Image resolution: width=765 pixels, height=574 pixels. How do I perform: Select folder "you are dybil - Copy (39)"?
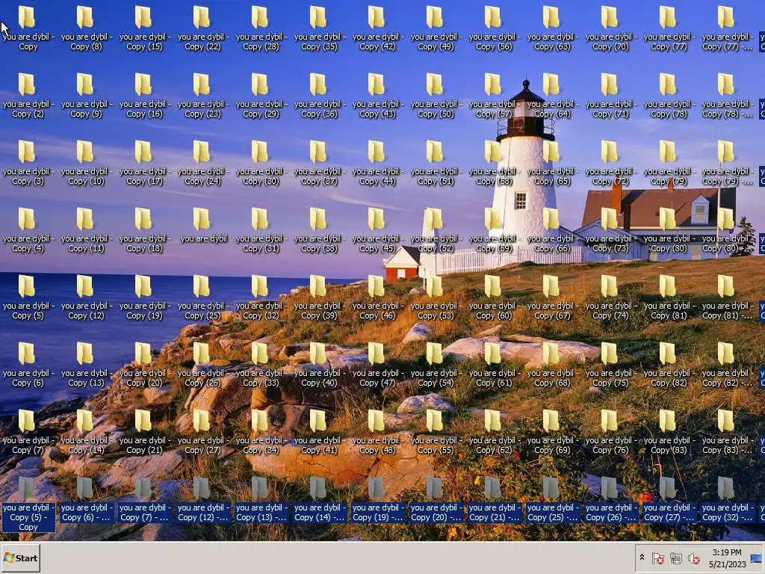click(318, 298)
